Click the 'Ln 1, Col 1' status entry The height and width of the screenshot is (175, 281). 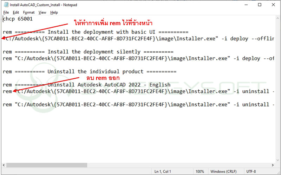pyautogui.click(x=163, y=171)
